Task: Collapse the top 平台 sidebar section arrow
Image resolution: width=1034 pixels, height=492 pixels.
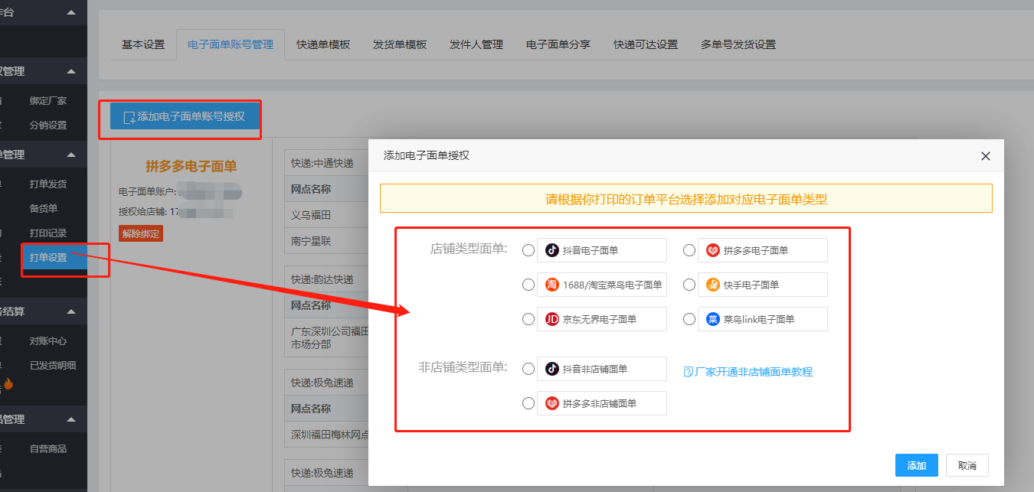Action: pos(71,12)
